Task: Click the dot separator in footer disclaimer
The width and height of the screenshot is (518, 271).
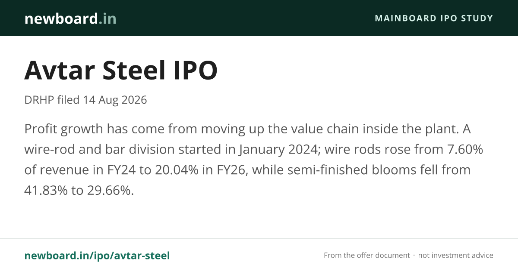Action: tap(414, 256)
